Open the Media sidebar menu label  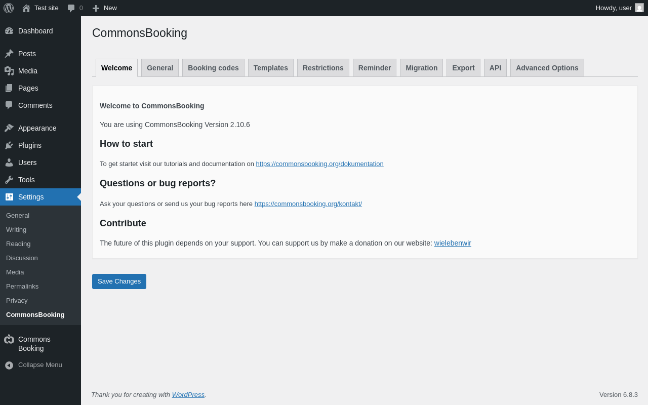tap(28, 71)
